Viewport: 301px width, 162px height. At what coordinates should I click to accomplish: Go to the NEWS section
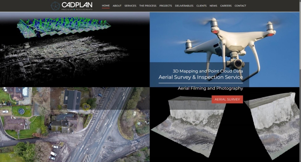coord(213,6)
